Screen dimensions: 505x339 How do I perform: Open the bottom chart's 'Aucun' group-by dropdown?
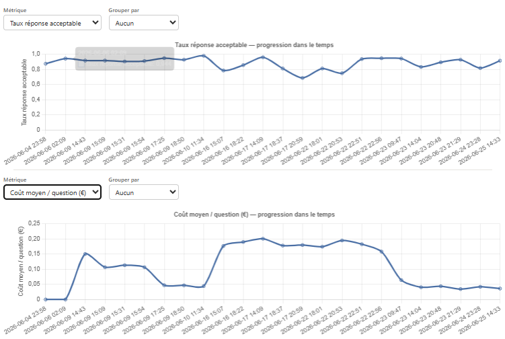pos(144,192)
